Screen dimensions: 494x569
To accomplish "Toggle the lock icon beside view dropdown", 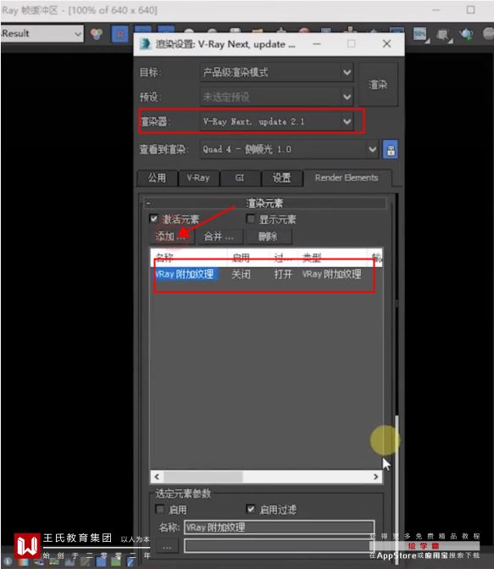I will [391, 149].
